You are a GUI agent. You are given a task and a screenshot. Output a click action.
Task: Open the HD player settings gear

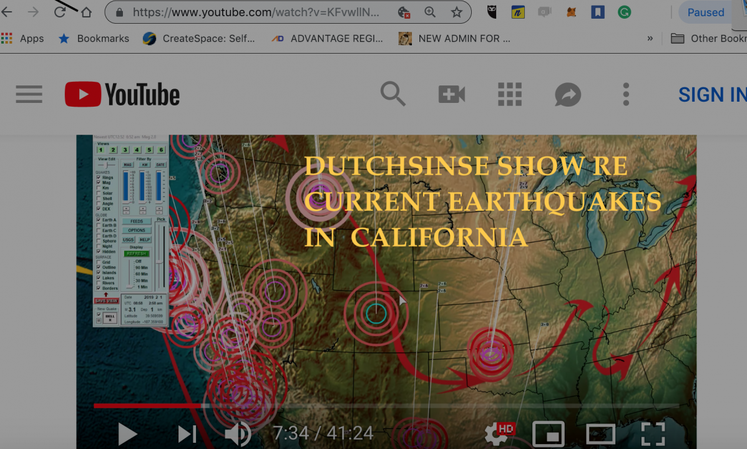[499, 433]
